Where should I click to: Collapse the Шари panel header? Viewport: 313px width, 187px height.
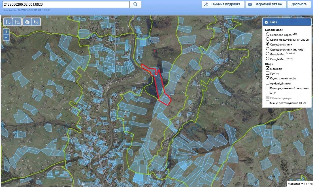pyautogui.click(x=287, y=22)
